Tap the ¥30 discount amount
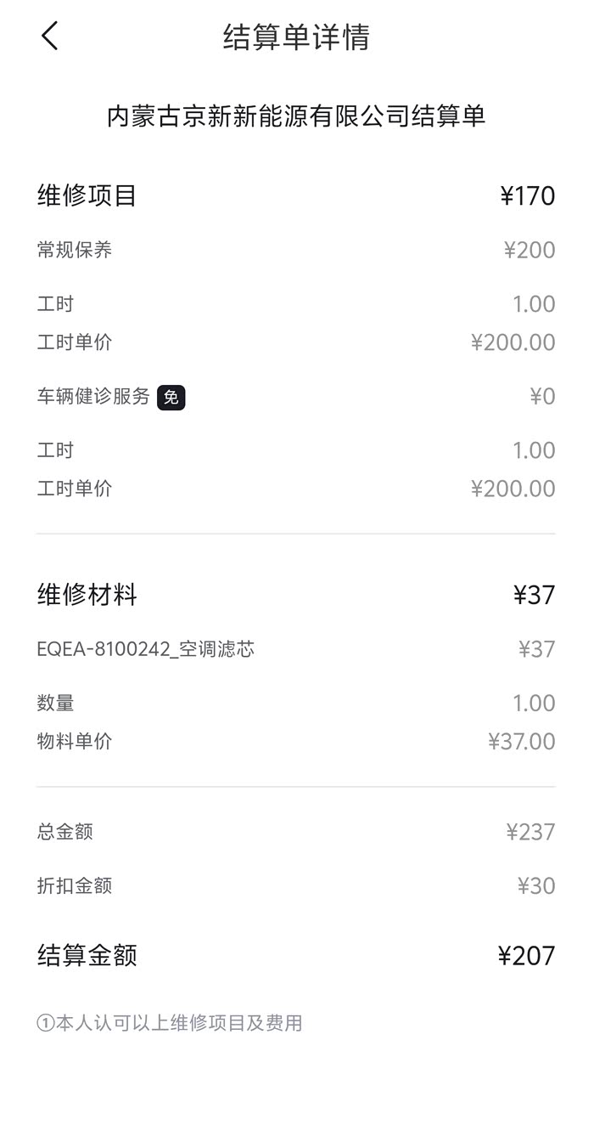Viewport: 594px width, 1125px height. (x=536, y=885)
